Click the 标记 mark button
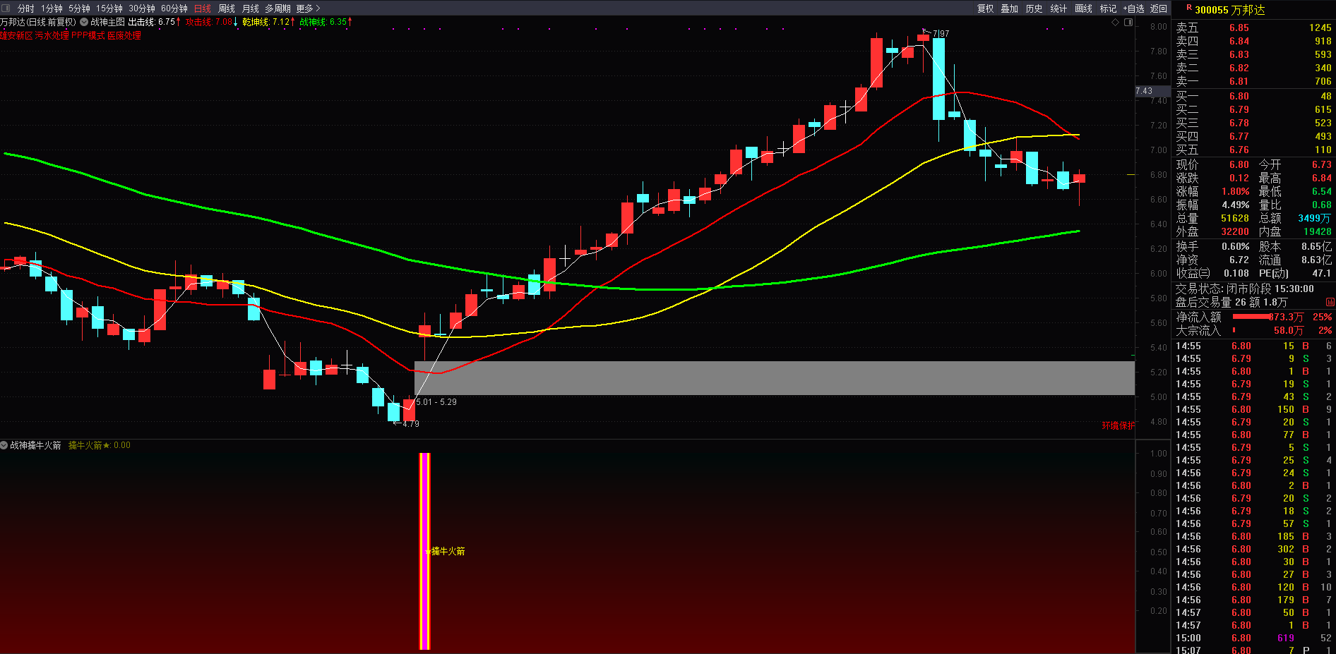 pyautogui.click(x=1109, y=8)
